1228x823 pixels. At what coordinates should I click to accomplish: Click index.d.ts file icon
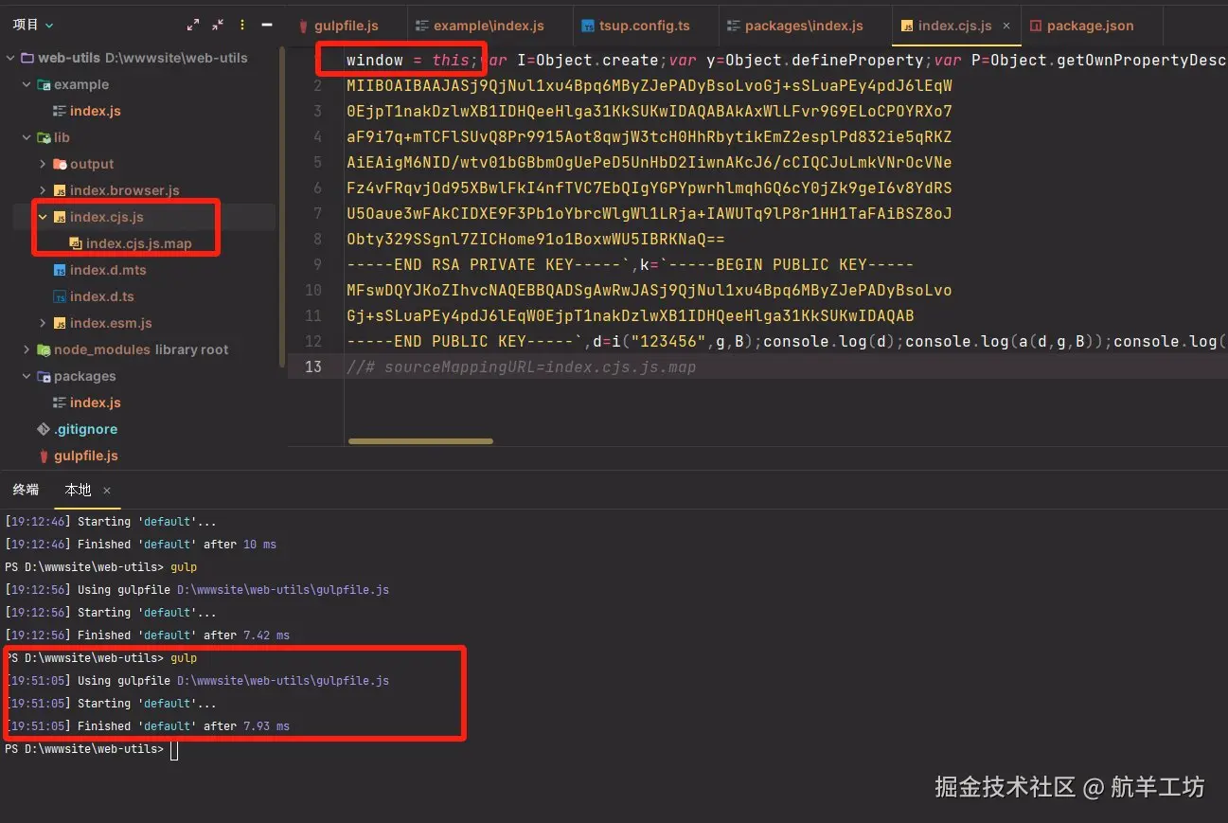click(x=60, y=296)
